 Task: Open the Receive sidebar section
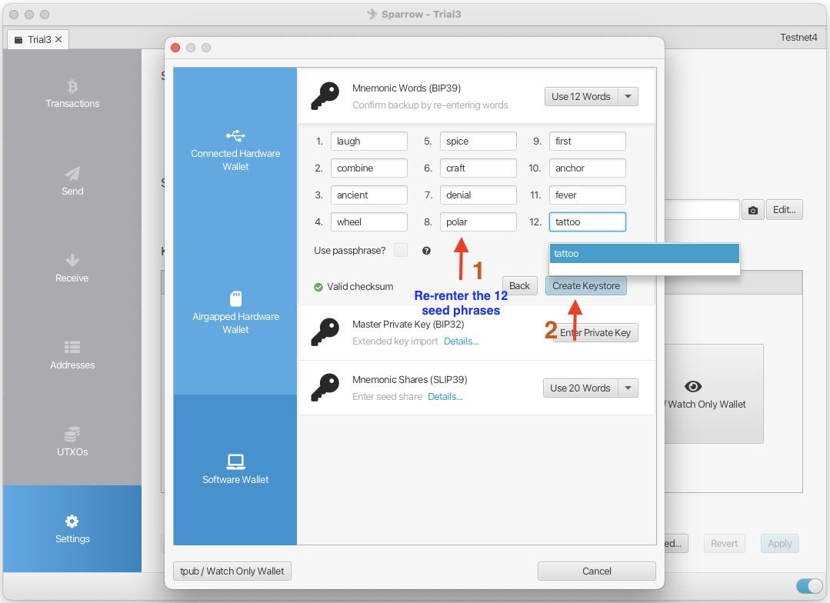[x=72, y=268]
